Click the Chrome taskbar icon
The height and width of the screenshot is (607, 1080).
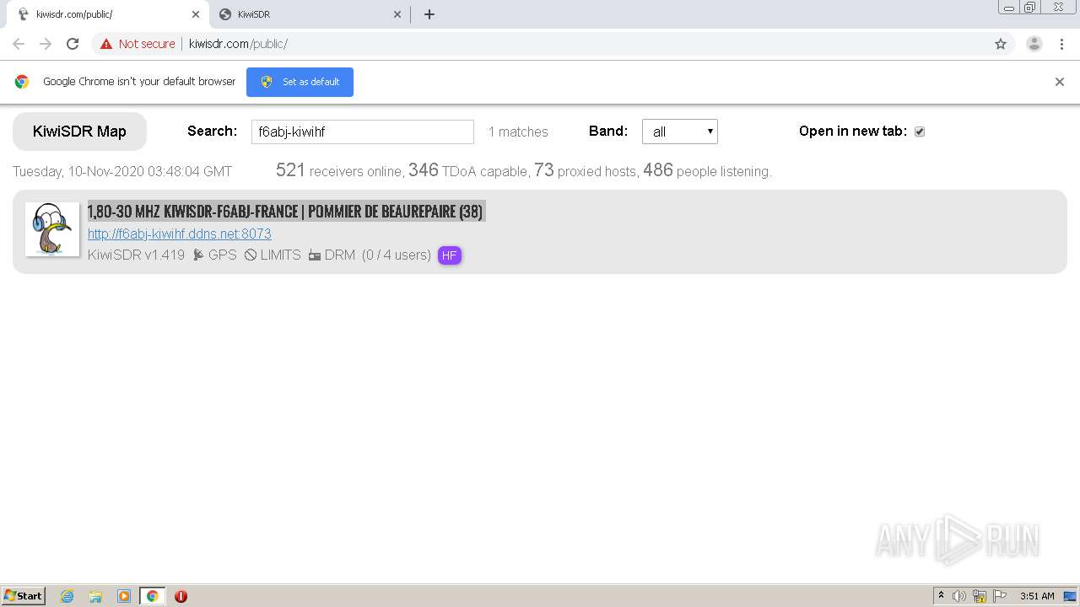(x=152, y=596)
